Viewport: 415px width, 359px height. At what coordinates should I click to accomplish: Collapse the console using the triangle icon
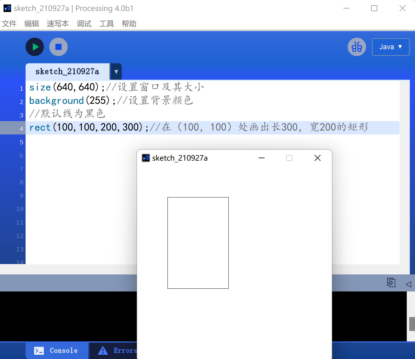pos(408,284)
